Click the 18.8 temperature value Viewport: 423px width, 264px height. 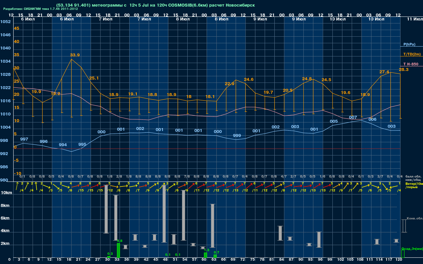tap(152, 94)
